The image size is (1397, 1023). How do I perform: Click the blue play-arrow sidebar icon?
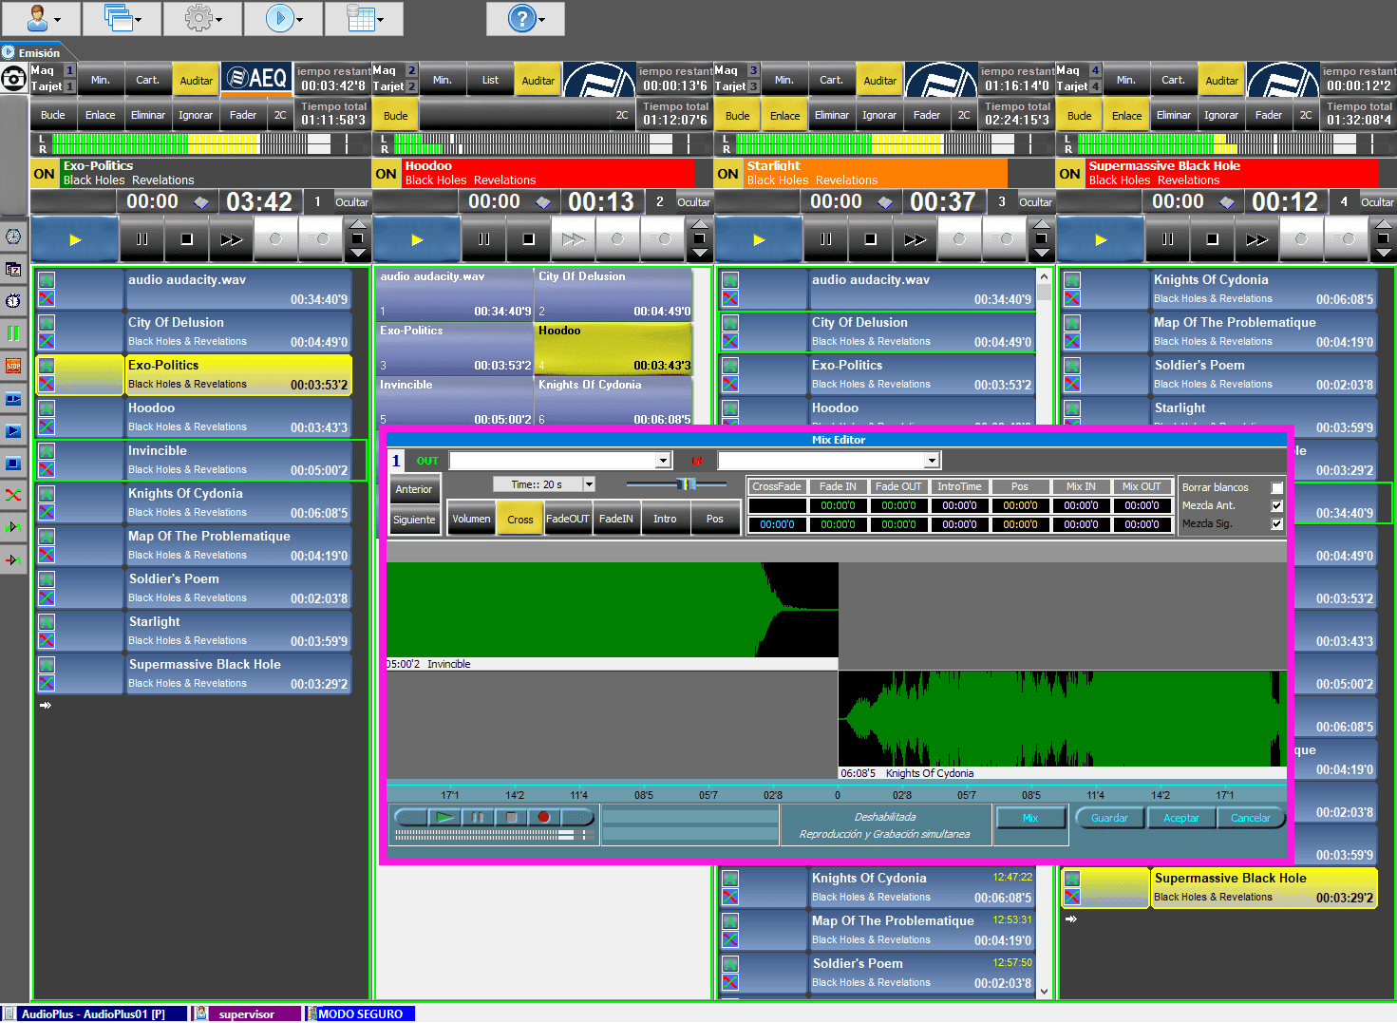pyautogui.click(x=13, y=431)
